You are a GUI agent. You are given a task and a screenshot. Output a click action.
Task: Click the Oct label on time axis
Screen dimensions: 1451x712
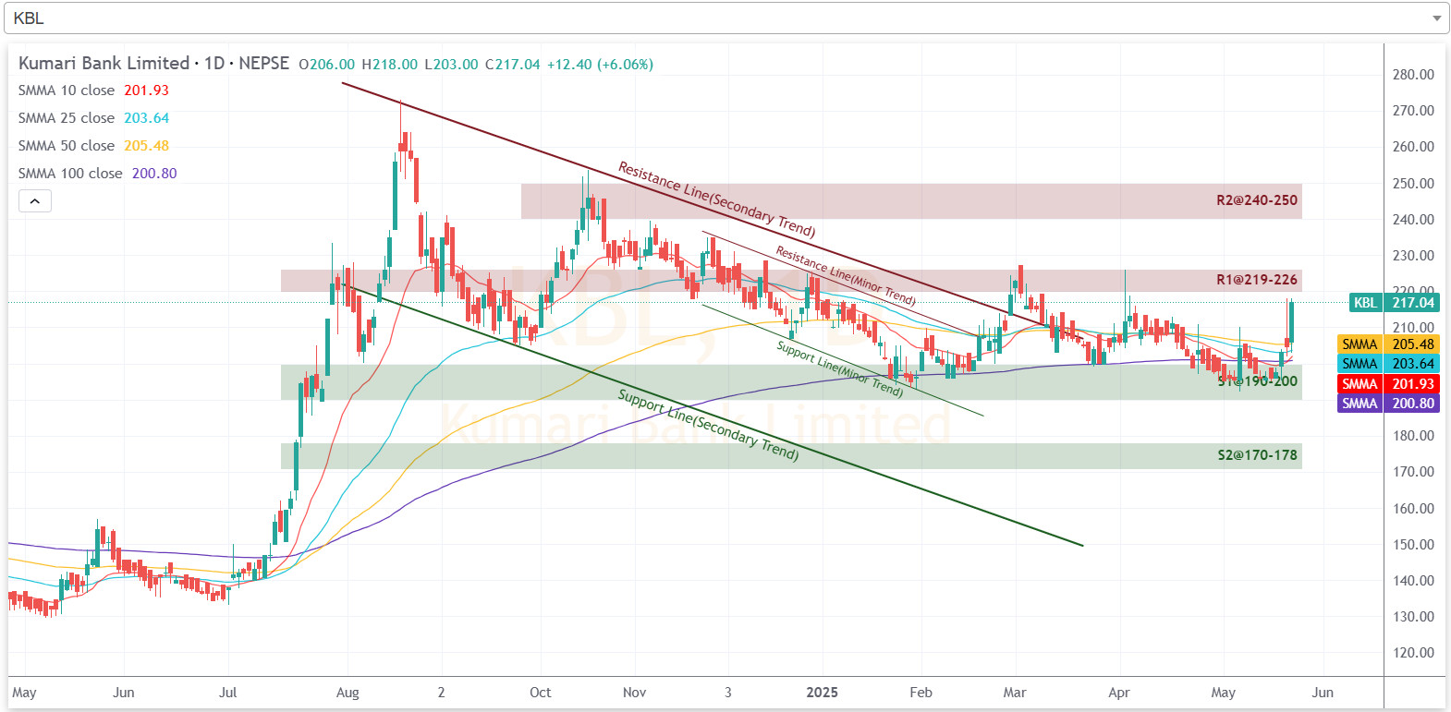point(540,692)
